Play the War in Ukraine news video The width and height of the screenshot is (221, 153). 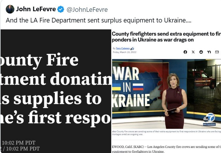tap(166, 94)
